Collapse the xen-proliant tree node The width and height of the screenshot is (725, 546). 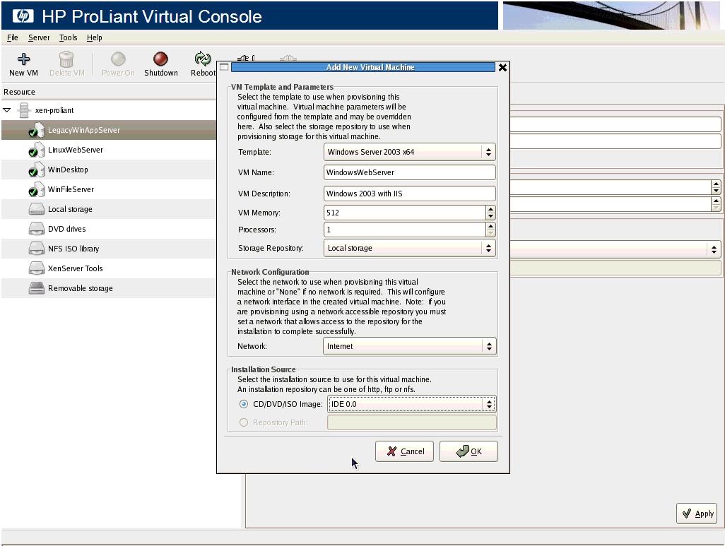coord(7,110)
